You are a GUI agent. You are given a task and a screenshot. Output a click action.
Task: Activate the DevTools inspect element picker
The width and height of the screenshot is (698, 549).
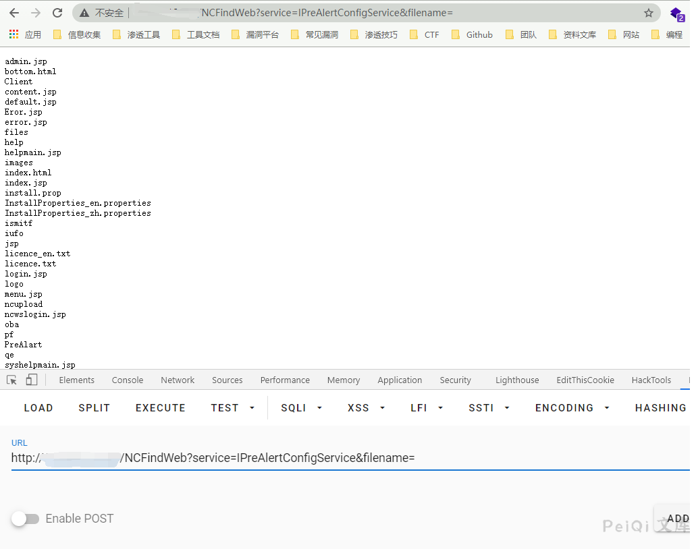point(12,380)
